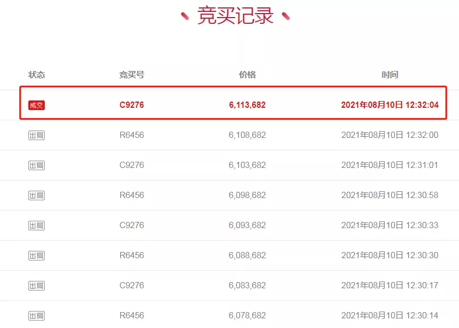Click bidder R6456 in the 12:30:58 row
This screenshot has width=459, height=328.
(x=131, y=195)
